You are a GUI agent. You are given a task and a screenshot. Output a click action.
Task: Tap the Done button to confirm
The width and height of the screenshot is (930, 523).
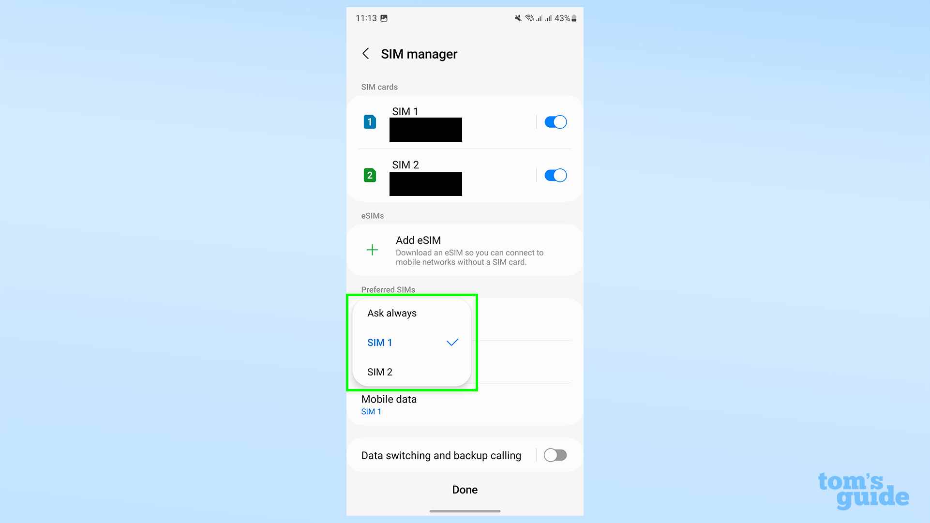click(x=465, y=489)
